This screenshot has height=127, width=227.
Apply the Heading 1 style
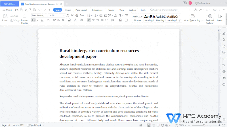(x=150, y=18)
